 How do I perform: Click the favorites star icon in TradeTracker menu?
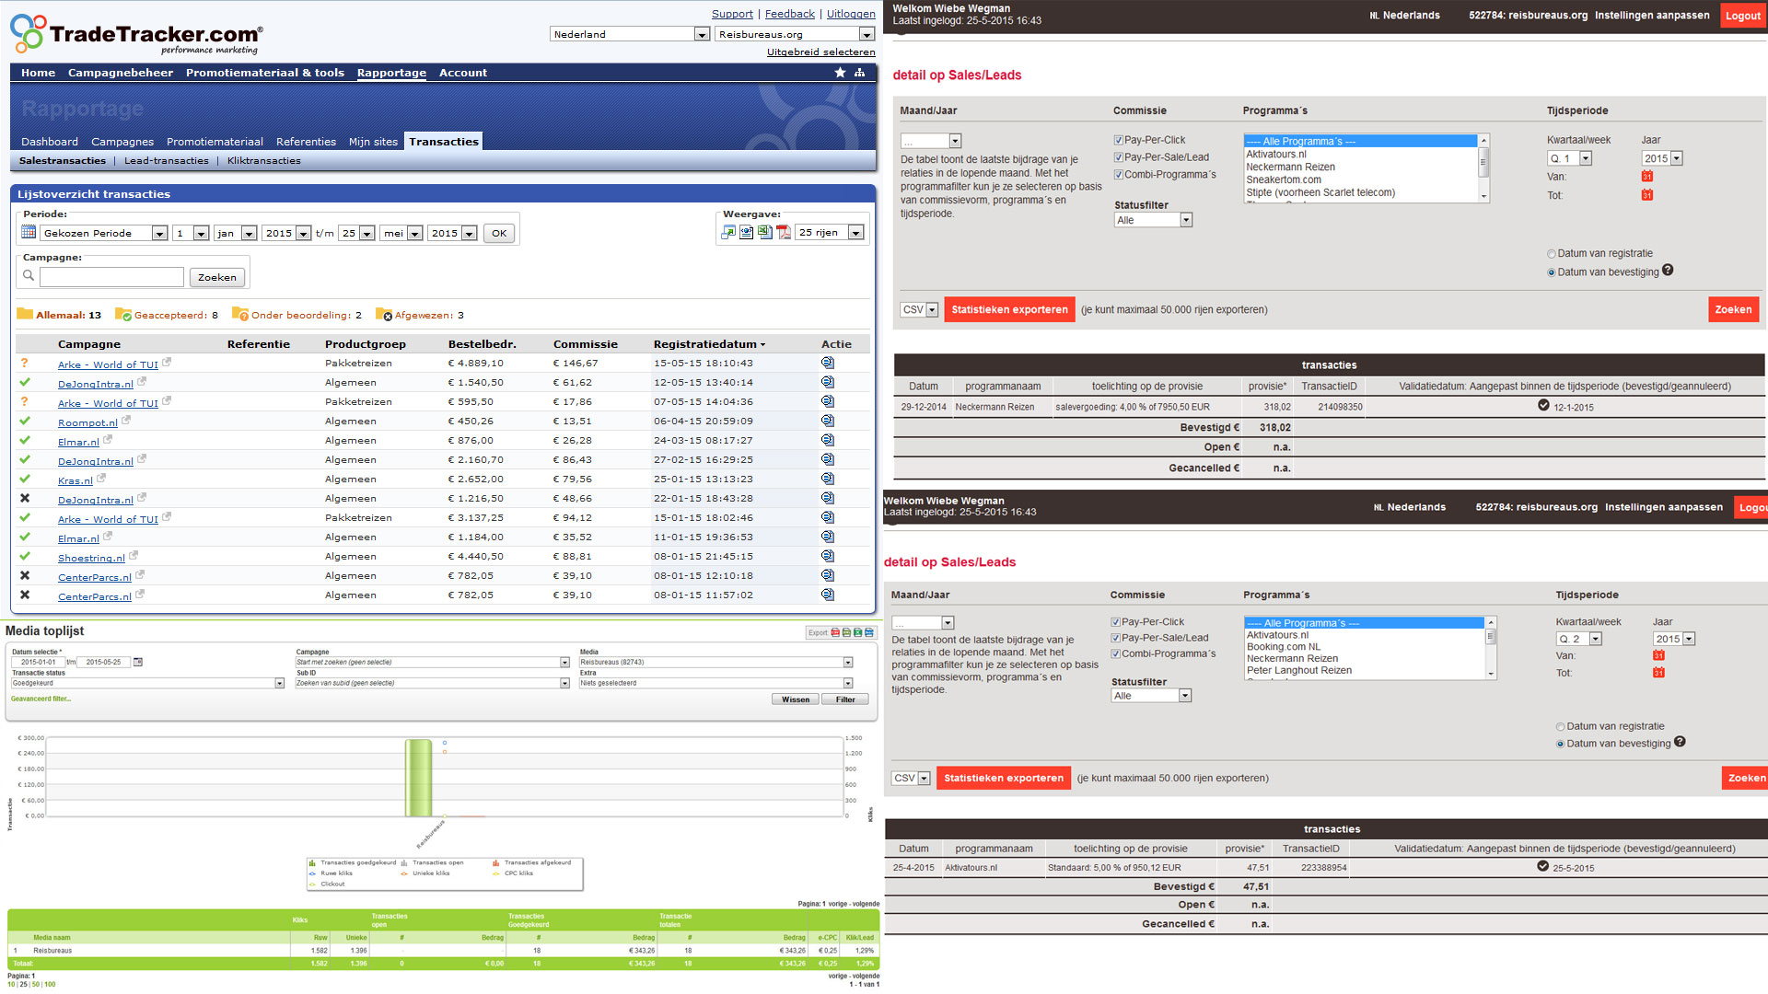840,72
